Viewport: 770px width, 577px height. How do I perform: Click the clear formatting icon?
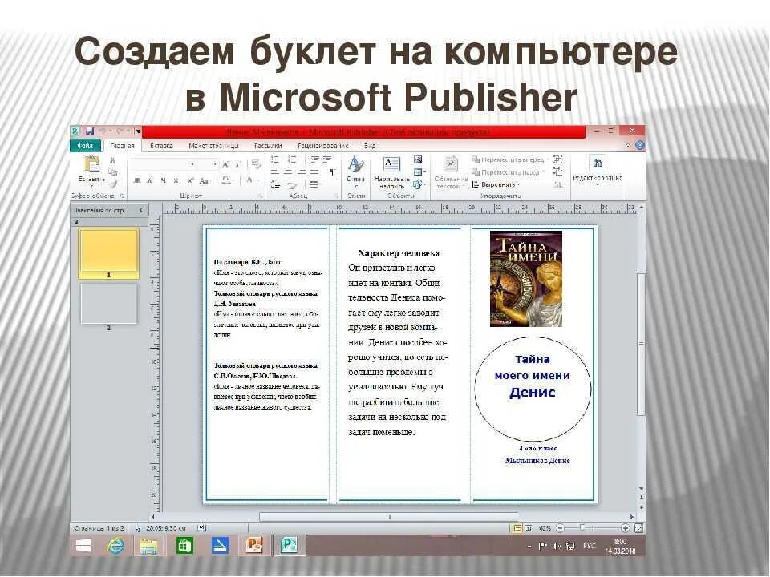256,164
